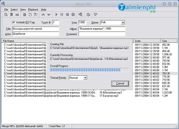
Task: Click the Size column header
Action: [x=169, y=41]
